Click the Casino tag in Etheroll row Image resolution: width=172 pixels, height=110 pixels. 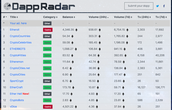click(x=48, y=30)
